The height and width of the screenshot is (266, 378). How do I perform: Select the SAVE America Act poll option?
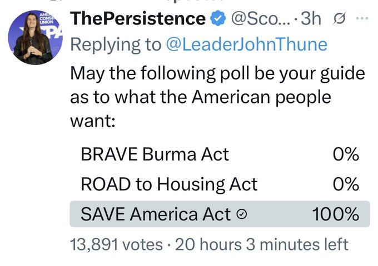click(x=156, y=214)
